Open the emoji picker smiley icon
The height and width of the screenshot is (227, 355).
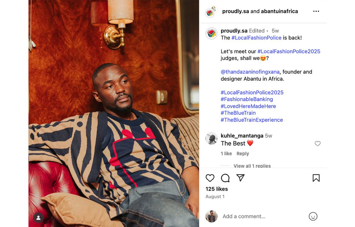click(x=313, y=216)
